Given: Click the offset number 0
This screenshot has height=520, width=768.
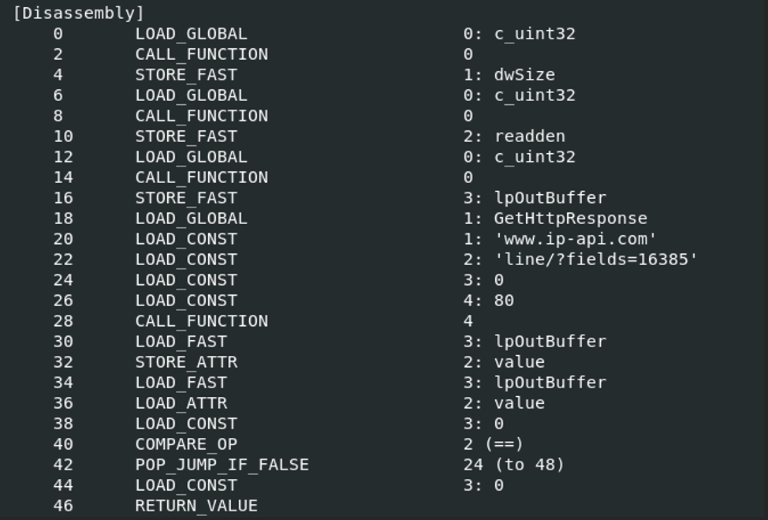Looking at the screenshot, I should [x=58, y=34].
